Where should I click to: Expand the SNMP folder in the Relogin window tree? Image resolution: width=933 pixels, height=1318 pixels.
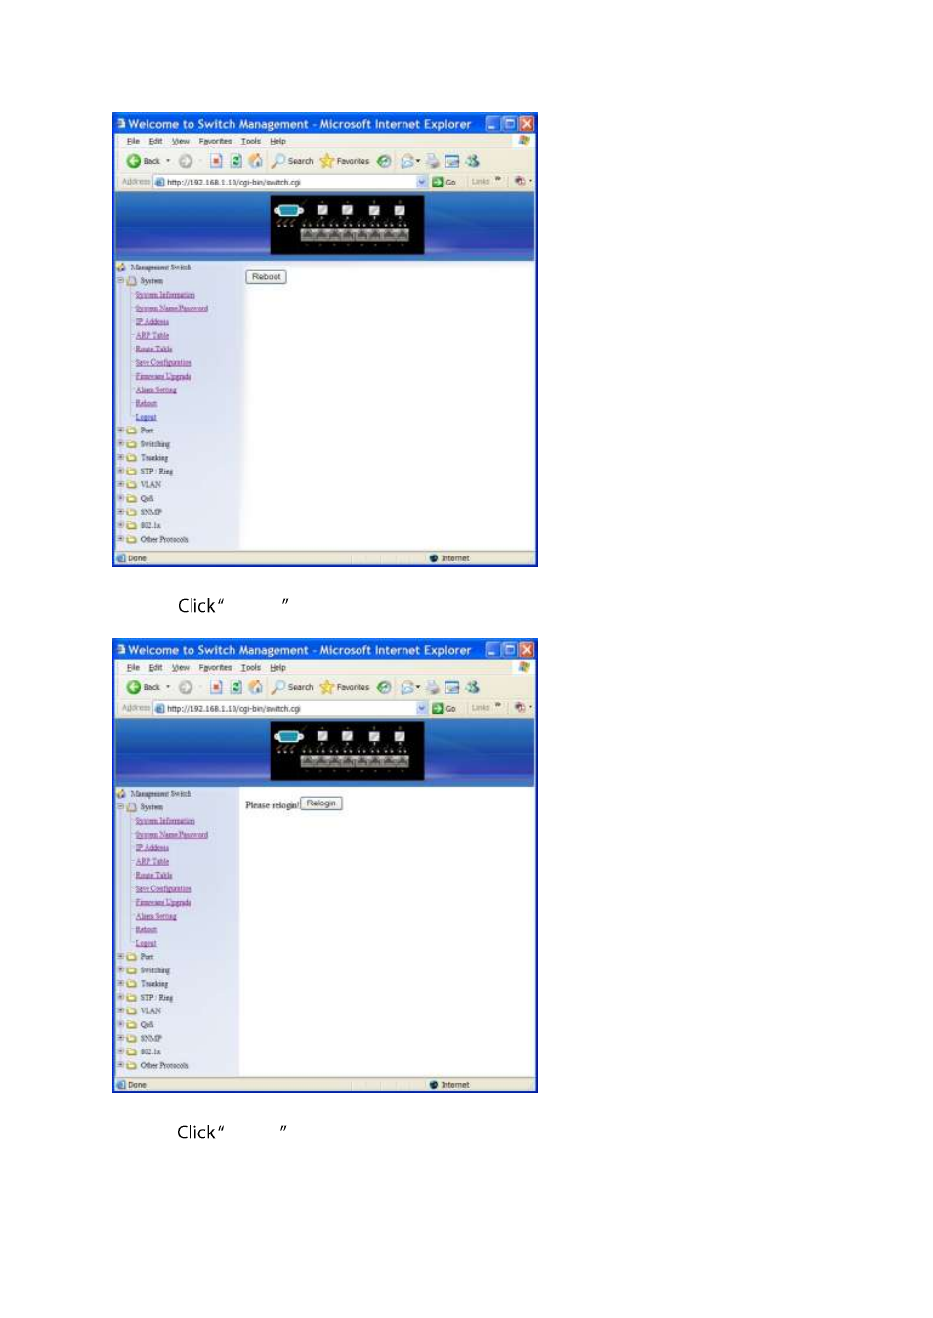click(x=121, y=1038)
